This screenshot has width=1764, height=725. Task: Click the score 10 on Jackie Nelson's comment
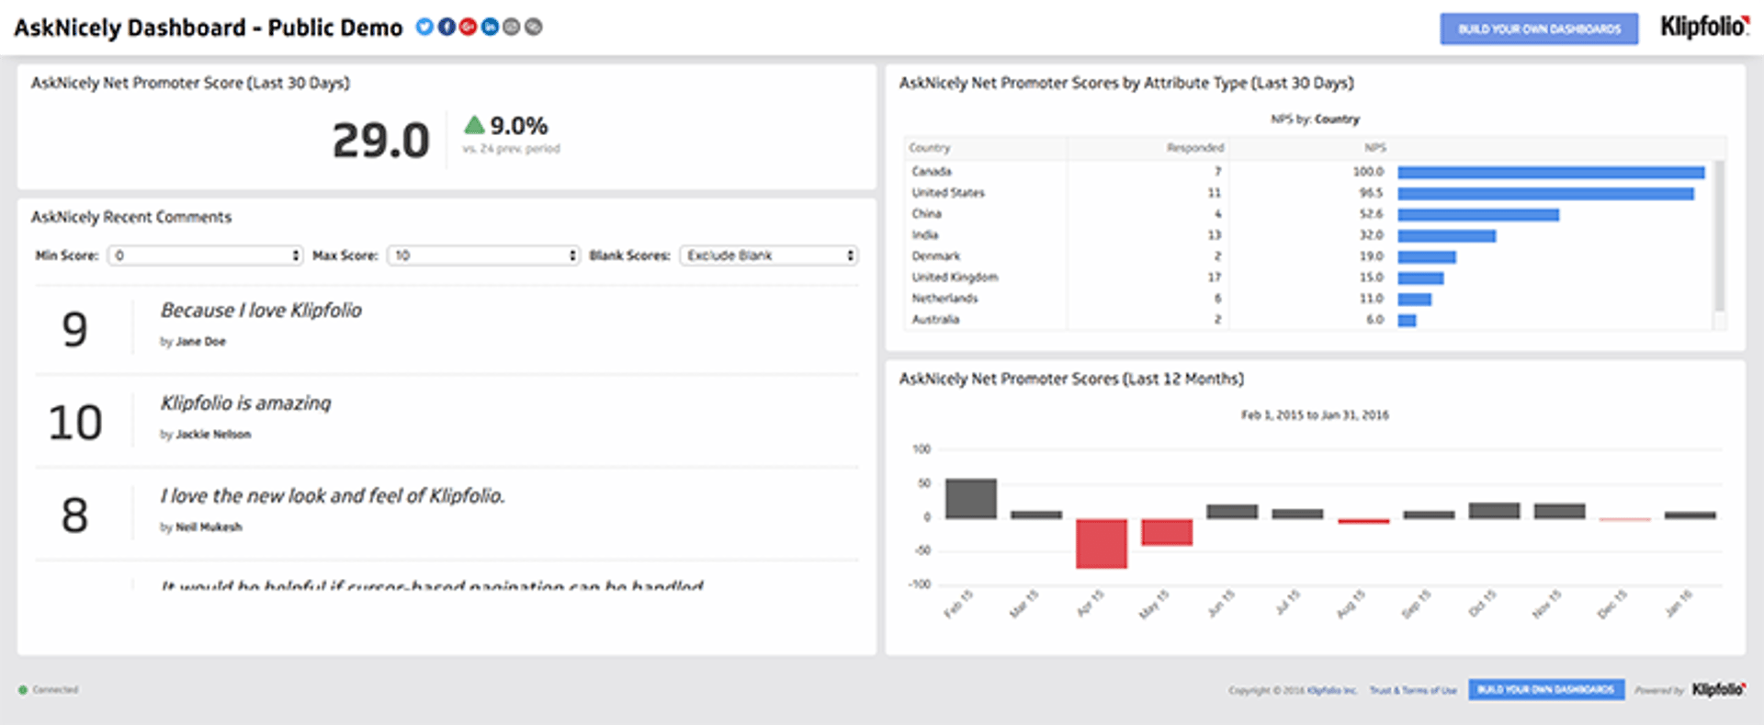(75, 423)
